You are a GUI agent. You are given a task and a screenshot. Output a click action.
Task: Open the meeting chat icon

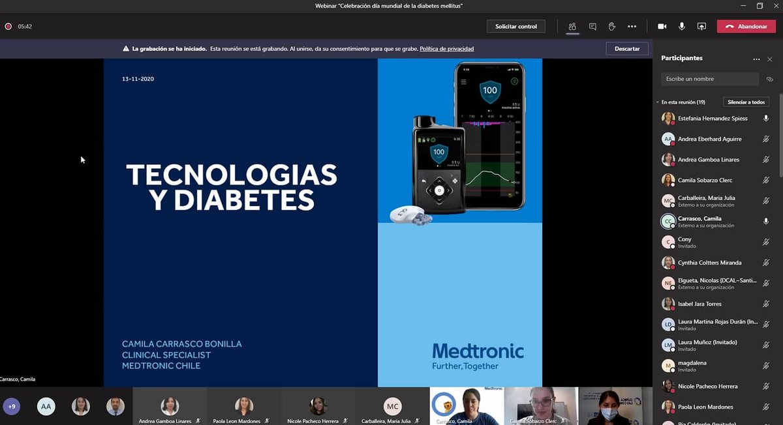tap(592, 27)
